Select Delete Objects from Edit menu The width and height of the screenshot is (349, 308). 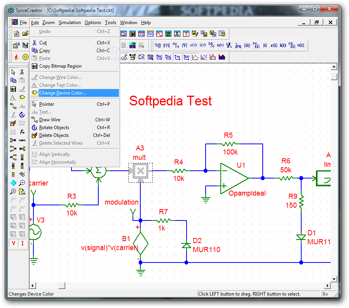(x=75, y=135)
